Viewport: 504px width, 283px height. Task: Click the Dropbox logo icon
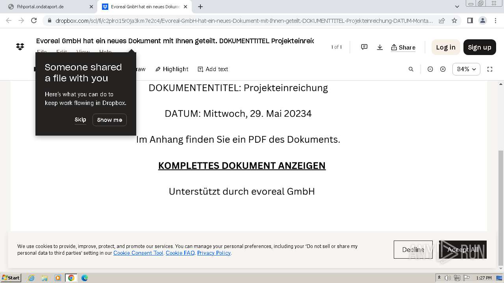pyautogui.click(x=20, y=47)
